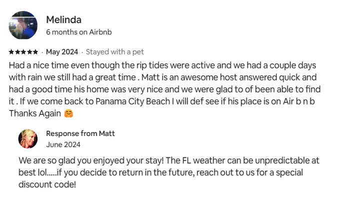Viewport: 345px width, 200px height.
Task: Click the Thanks Again text
Action: [x=35, y=113]
